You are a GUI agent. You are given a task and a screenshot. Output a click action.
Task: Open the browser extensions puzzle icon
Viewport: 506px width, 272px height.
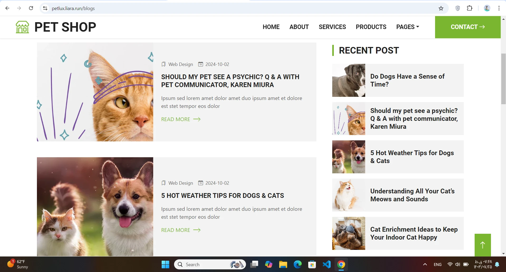470,8
